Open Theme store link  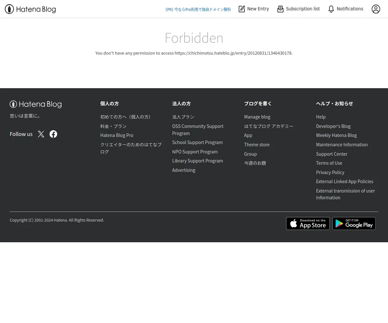click(257, 145)
